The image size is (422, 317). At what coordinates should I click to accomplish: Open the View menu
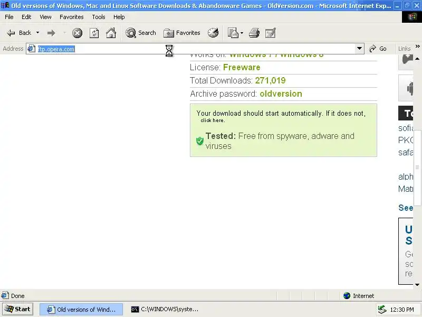[x=45, y=17]
